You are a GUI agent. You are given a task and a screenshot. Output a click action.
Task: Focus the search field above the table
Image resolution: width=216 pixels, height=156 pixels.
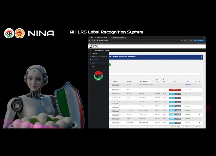[x=154, y=74]
